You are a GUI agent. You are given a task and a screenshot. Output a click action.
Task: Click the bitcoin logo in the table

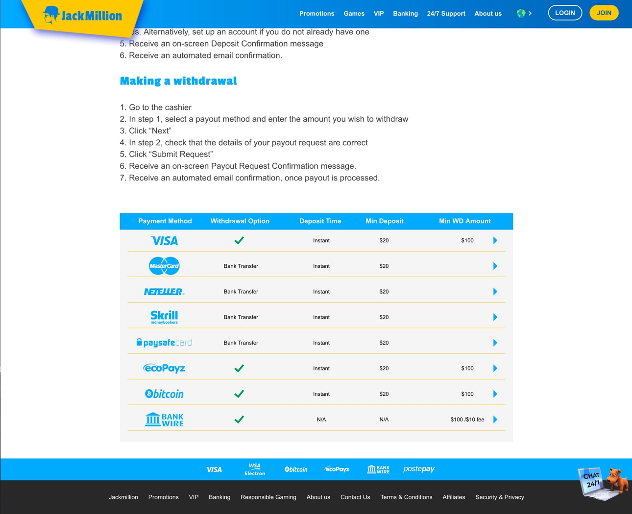[x=164, y=394]
